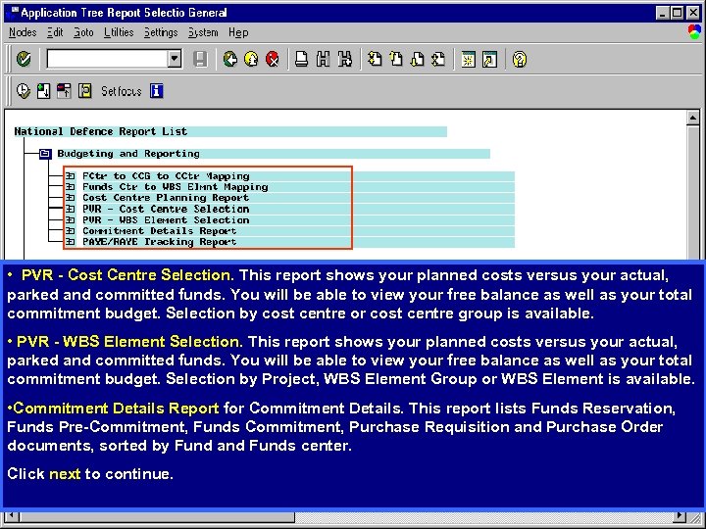
Task: Minimize the Application Tree Report window
Action: coord(662,13)
